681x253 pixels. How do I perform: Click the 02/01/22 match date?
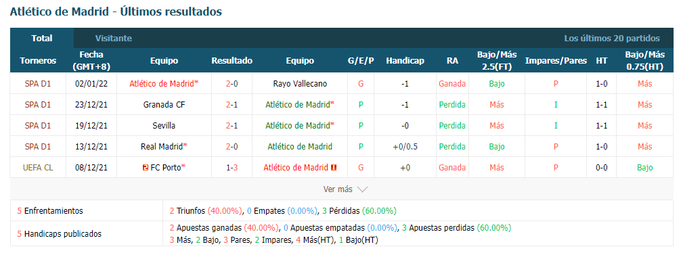point(91,84)
